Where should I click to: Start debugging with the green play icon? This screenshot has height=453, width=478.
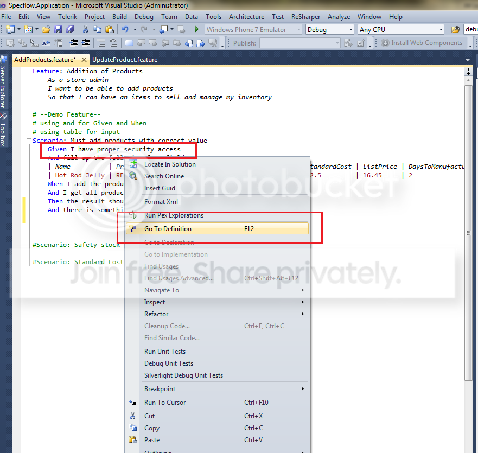click(x=196, y=30)
